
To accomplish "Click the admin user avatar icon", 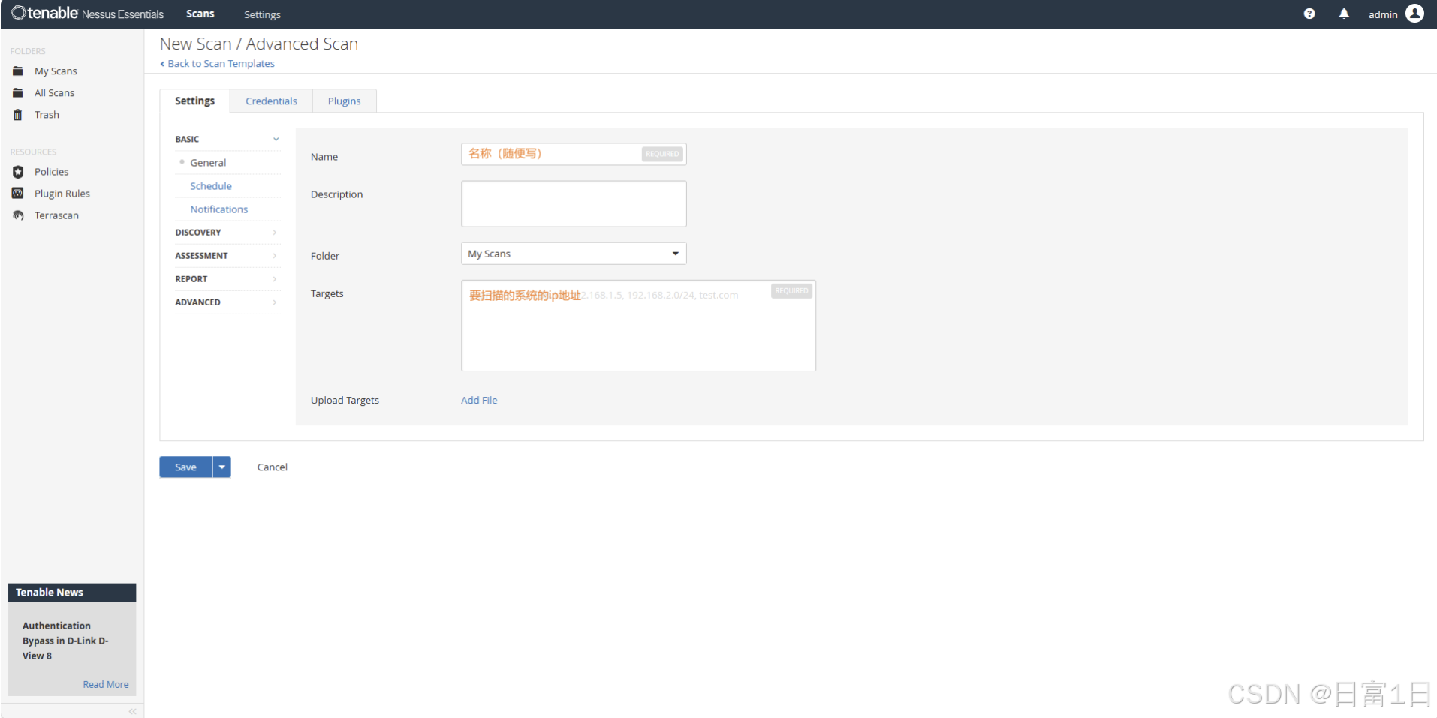I will click(x=1414, y=14).
